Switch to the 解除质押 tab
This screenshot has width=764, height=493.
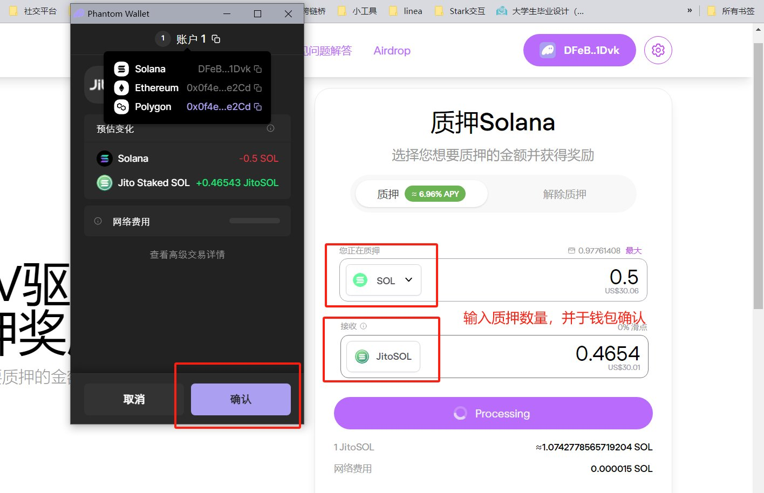tap(564, 194)
